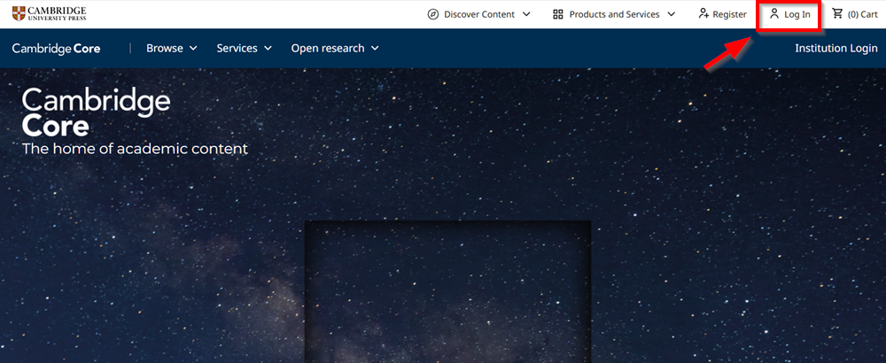
Task: Expand the Services chevron arrow
Action: (x=268, y=49)
